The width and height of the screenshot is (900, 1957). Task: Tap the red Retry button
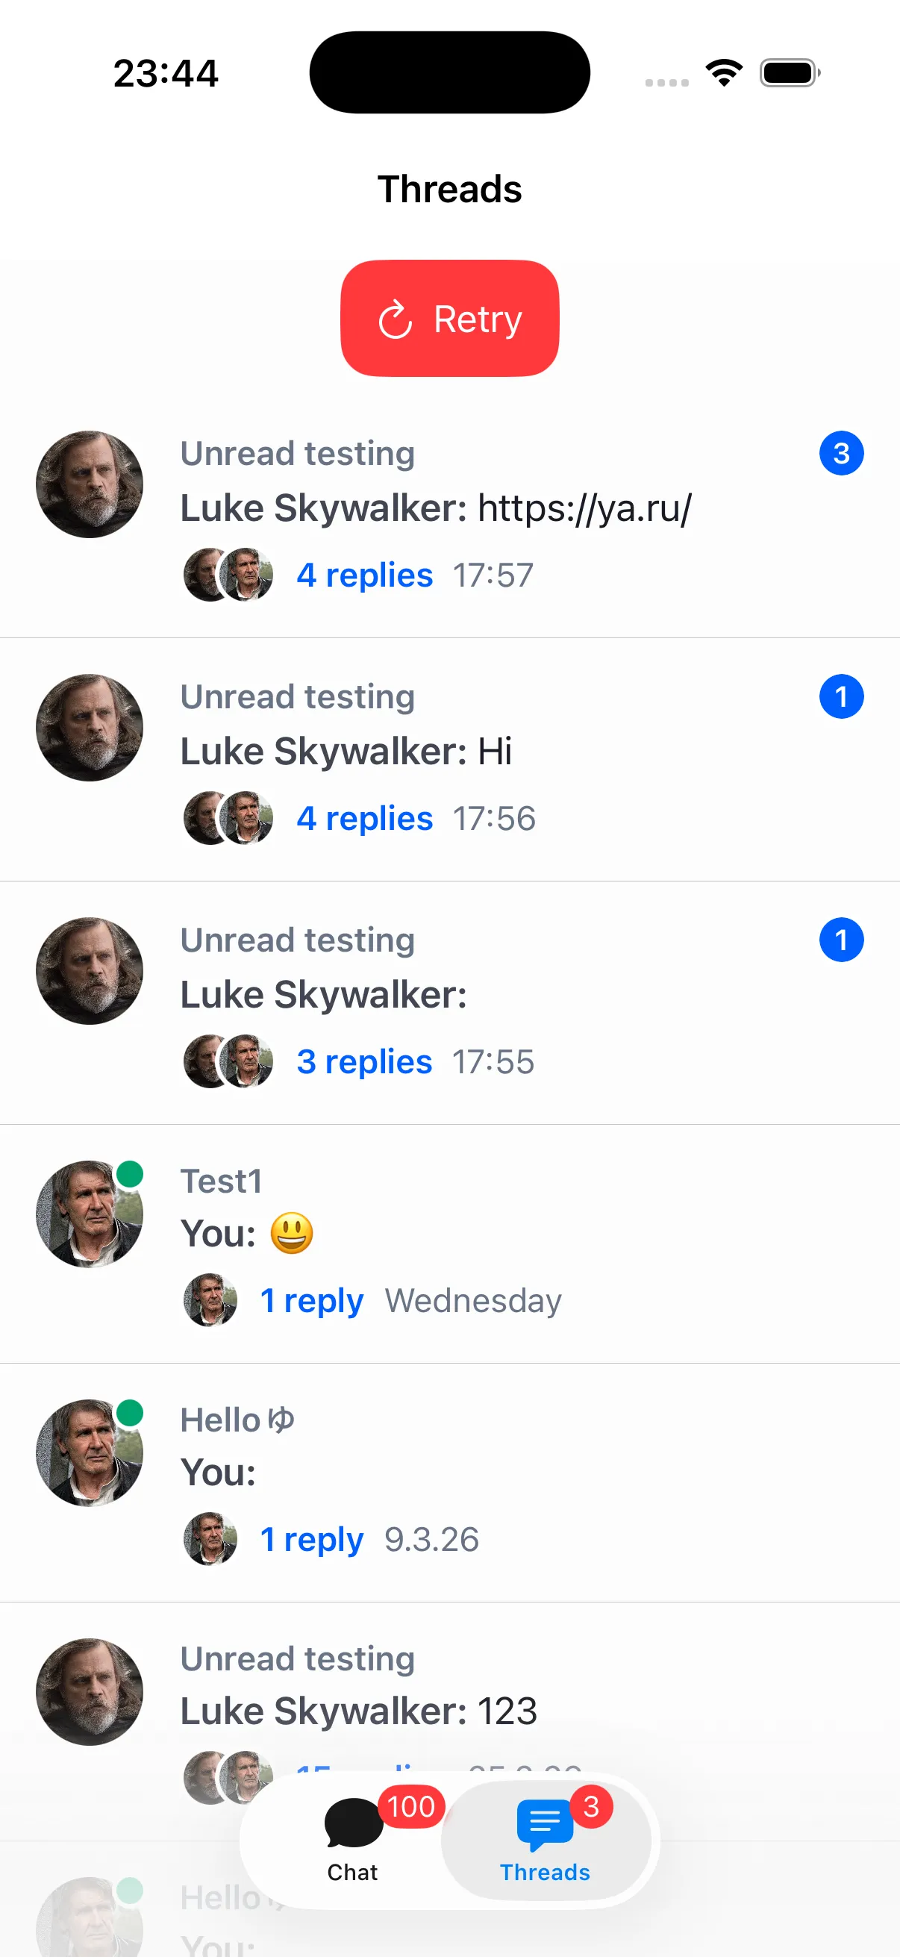point(449,318)
